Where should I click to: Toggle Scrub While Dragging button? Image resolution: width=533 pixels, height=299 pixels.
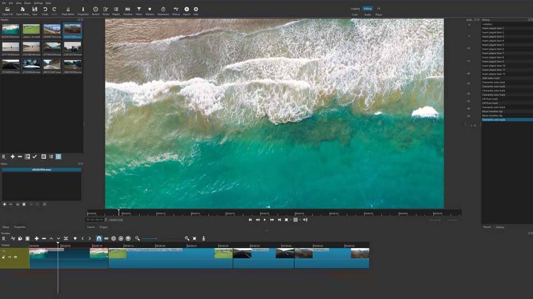pyautogui.click(x=107, y=239)
